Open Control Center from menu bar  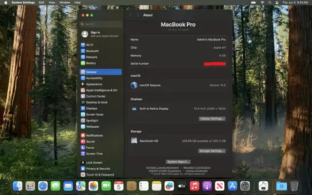coord(277,2)
